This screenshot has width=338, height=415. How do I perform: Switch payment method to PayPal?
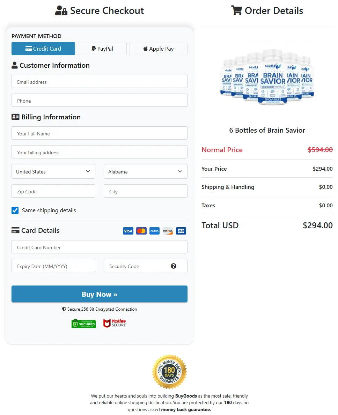tap(102, 49)
